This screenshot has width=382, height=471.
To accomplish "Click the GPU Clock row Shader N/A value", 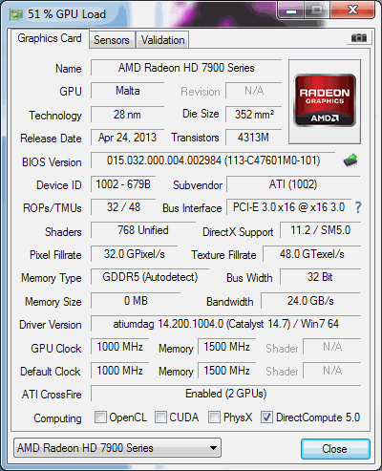I will [332, 347].
